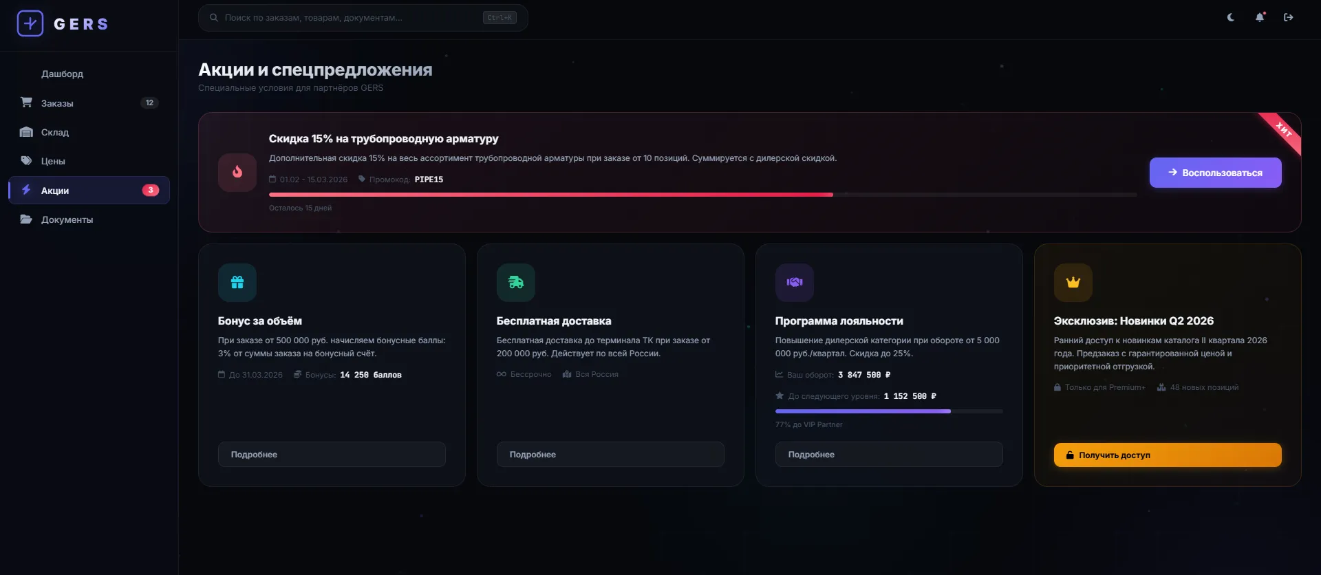Open the Дашборд menu item
Image resolution: width=1321 pixels, height=575 pixels.
62,74
